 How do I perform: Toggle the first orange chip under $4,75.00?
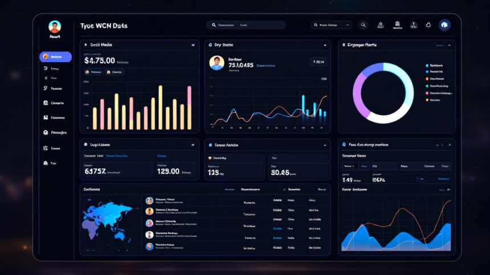point(94,72)
